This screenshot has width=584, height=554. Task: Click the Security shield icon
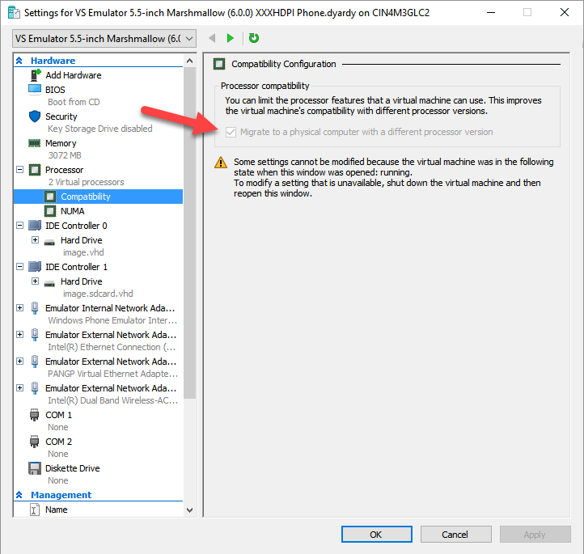35,116
